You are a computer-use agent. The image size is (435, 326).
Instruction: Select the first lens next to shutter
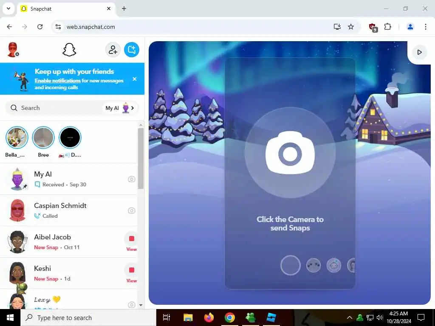click(314, 265)
